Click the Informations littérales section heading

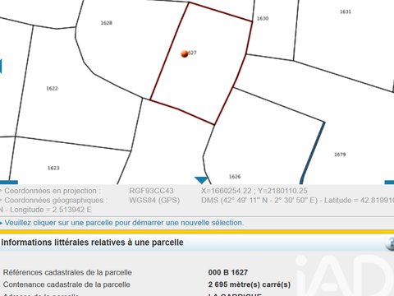[x=92, y=243]
